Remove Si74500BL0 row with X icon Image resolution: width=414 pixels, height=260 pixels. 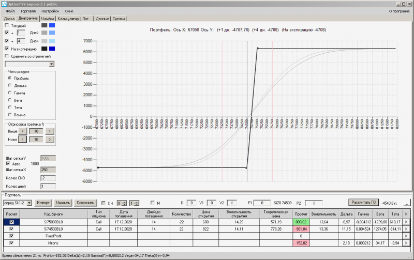coord(406,229)
